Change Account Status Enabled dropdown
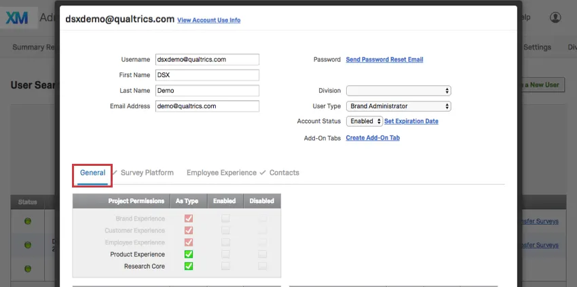Screen dimensions: 577x287 pyautogui.click(x=365, y=121)
